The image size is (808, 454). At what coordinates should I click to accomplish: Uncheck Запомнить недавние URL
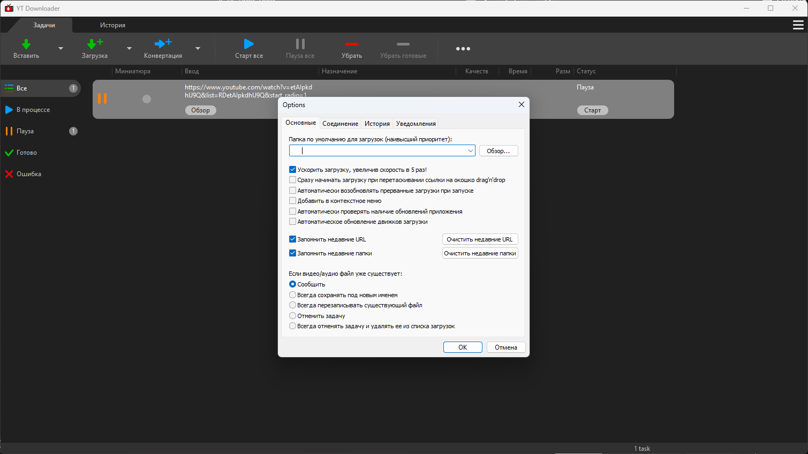292,239
